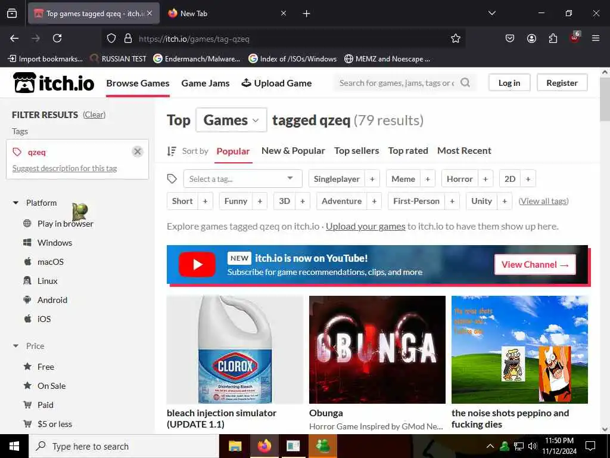Add the Unity tag with its plus
This screenshot has width=610, height=458.
point(505,201)
